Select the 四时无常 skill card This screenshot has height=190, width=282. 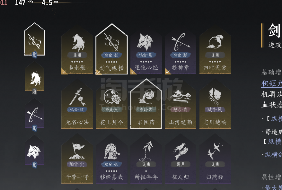(x=215, y=50)
